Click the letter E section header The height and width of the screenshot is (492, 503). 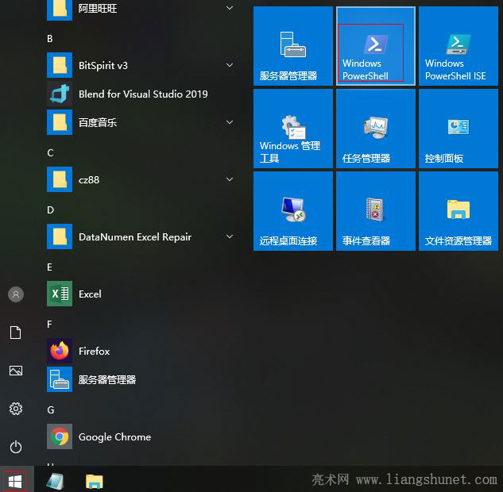click(50, 267)
